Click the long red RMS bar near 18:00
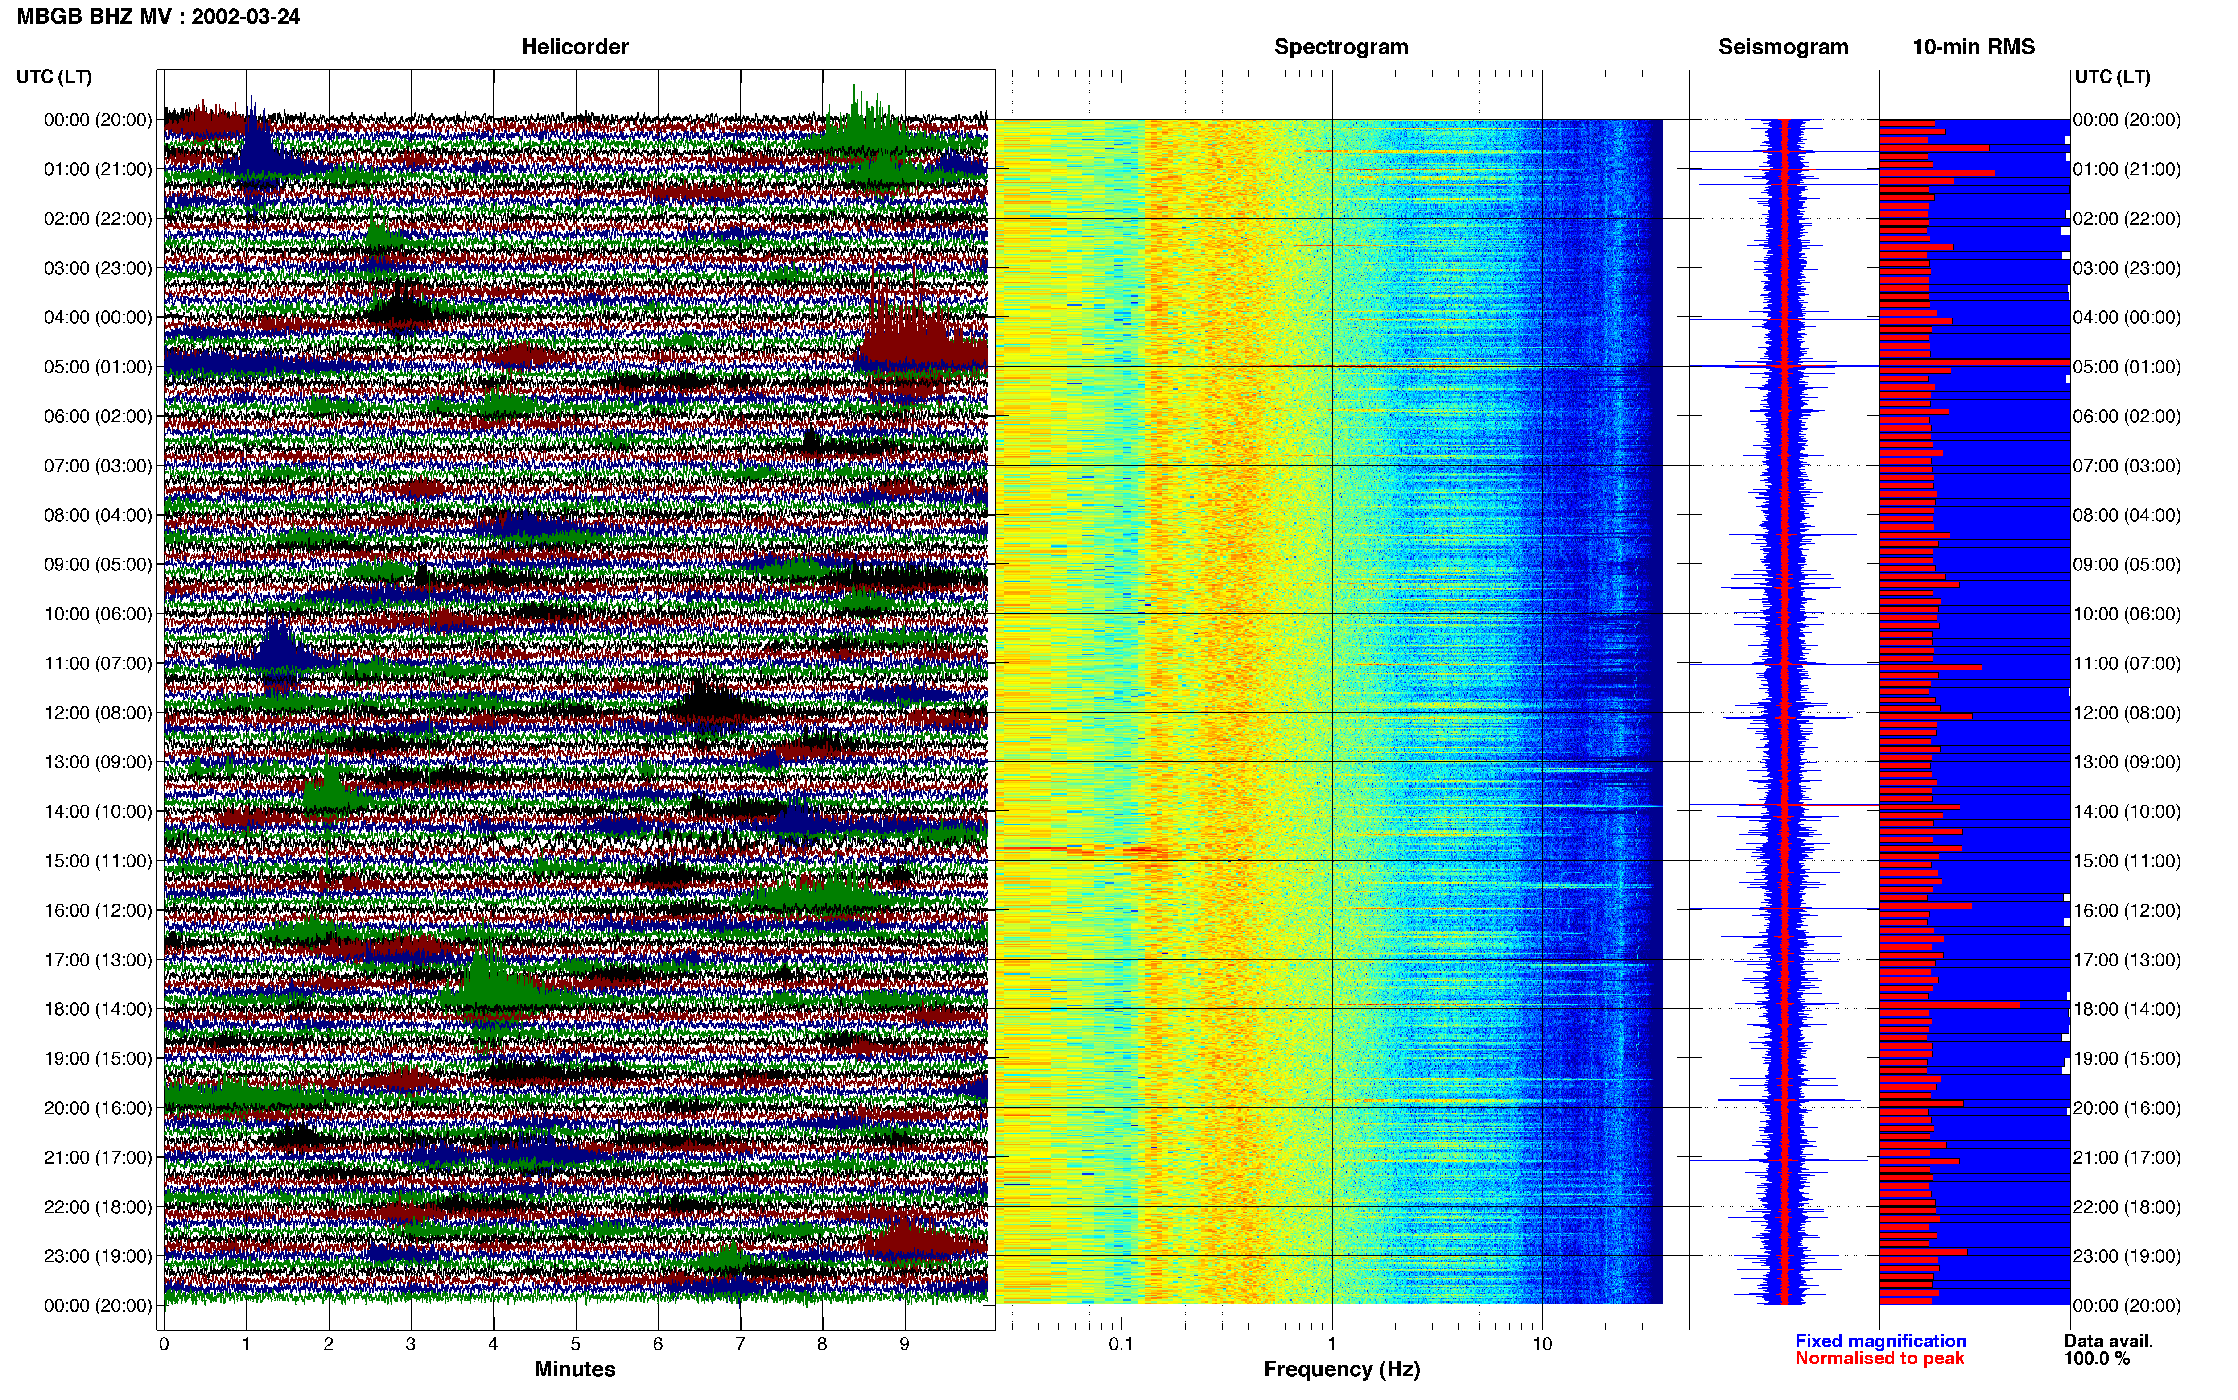 (x=1950, y=1005)
